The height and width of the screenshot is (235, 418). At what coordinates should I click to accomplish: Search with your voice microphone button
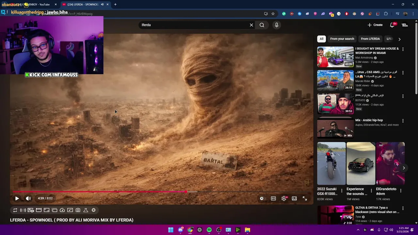coord(277,25)
